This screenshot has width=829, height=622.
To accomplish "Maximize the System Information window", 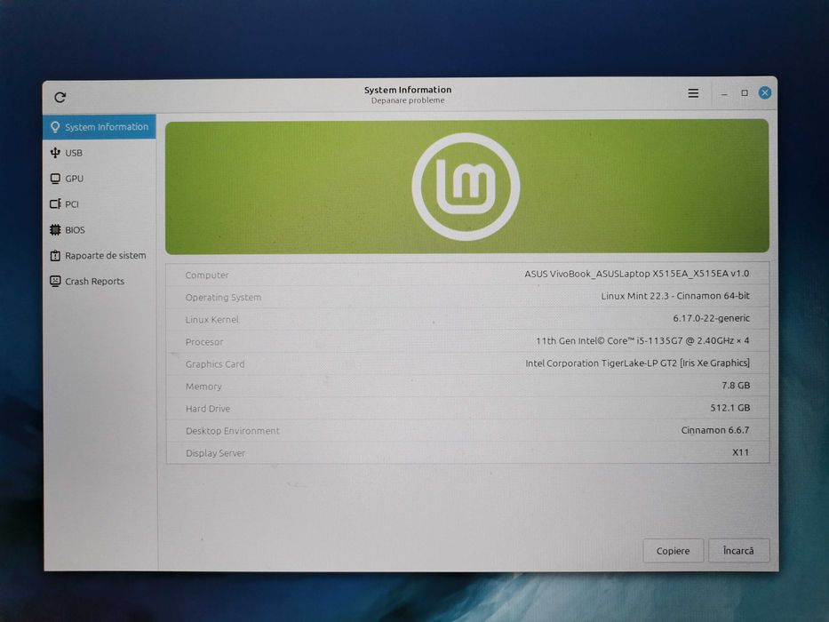I will tap(745, 93).
